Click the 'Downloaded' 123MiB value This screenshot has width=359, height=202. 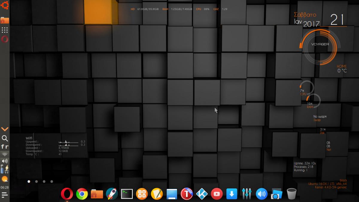pos(63,151)
